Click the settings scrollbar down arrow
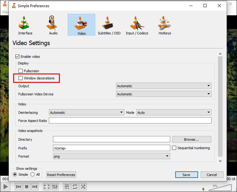 (x=220, y=161)
